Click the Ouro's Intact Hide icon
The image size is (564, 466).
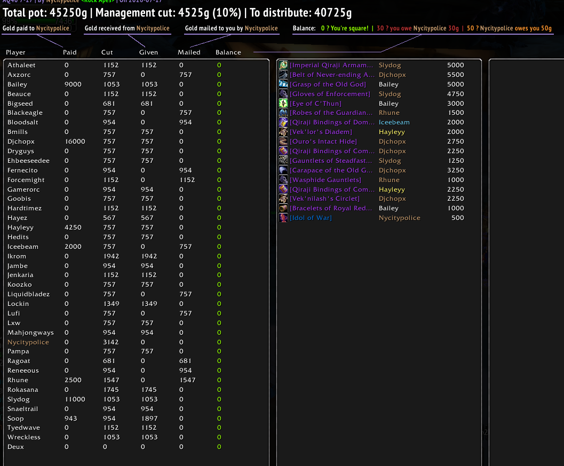[283, 141]
